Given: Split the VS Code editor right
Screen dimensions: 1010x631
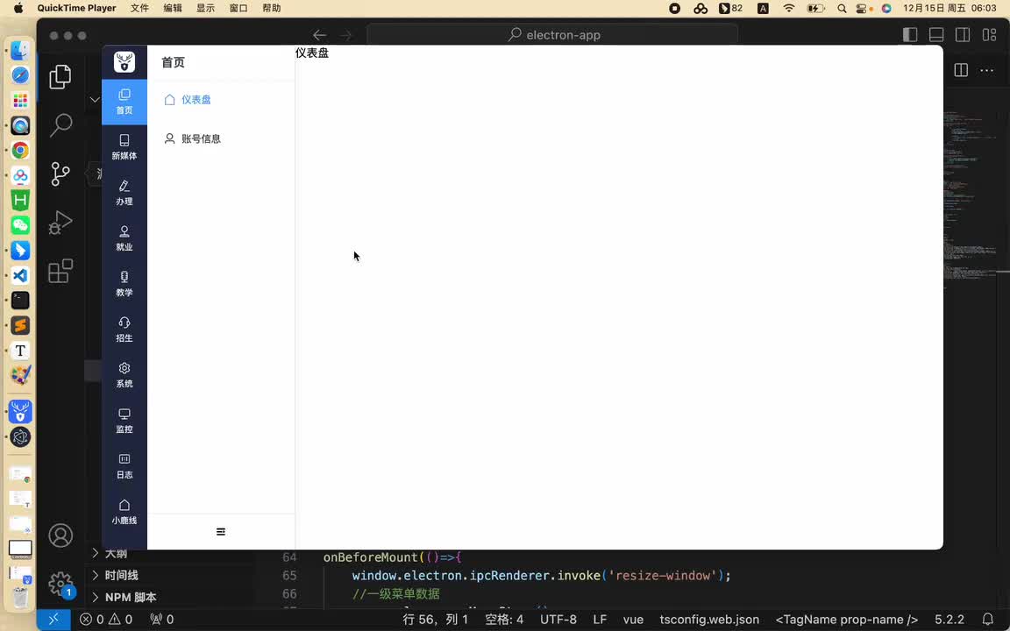Looking at the screenshot, I should click(960, 70).
